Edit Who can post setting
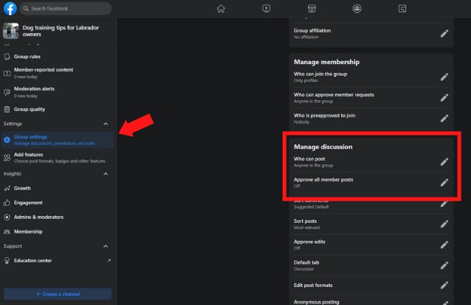 point(444,162)
